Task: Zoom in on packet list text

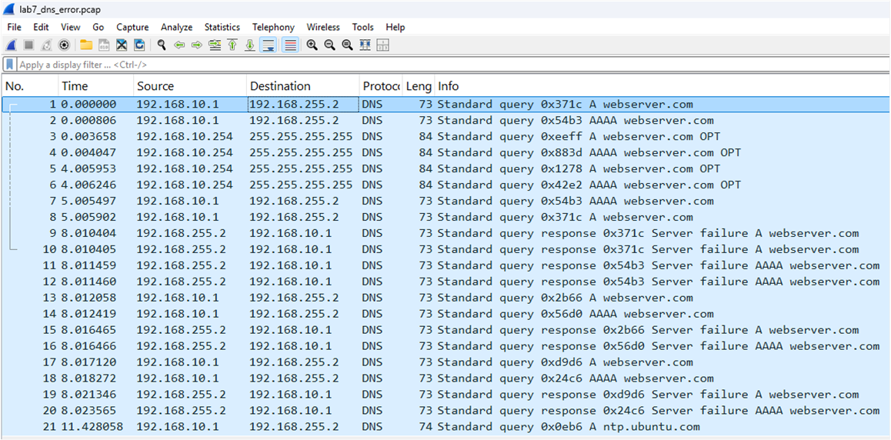Action: 312,45
